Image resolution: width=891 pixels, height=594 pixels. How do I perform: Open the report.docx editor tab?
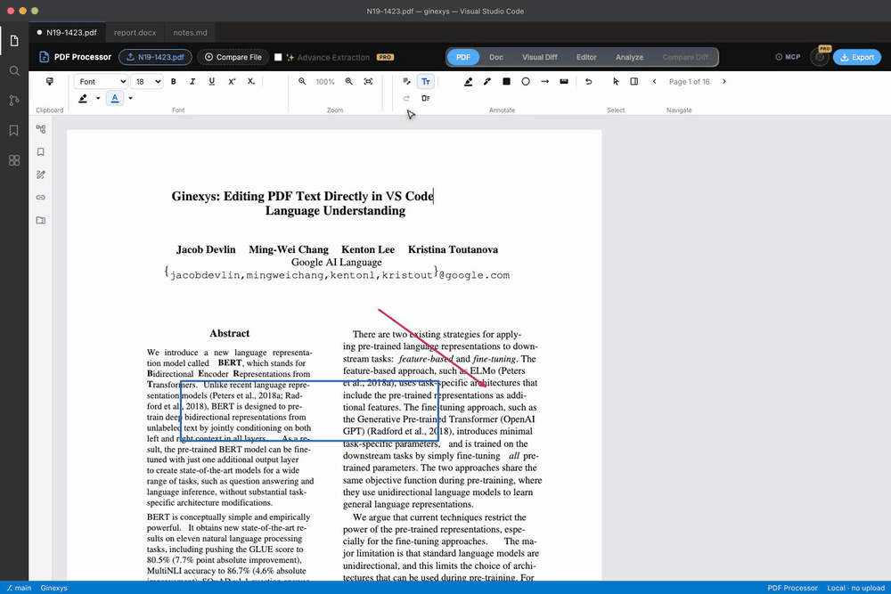(135, 32)
